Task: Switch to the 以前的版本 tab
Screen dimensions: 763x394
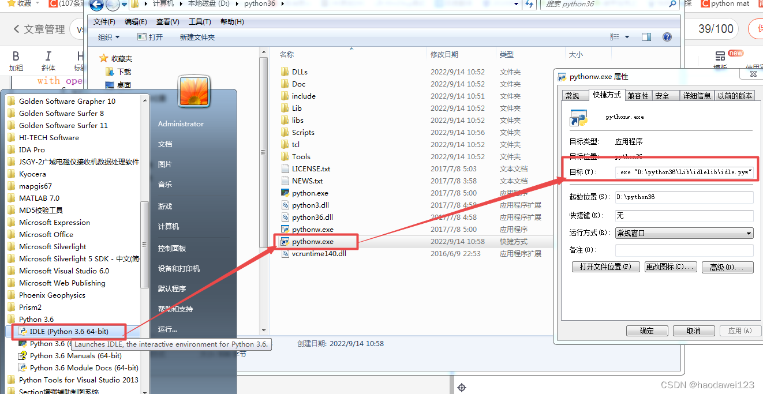Action: click(735, 96)
